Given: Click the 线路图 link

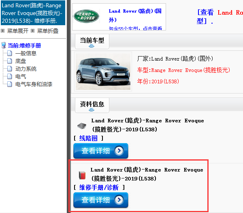Looking at the screenshot, I should click(88, 138).
